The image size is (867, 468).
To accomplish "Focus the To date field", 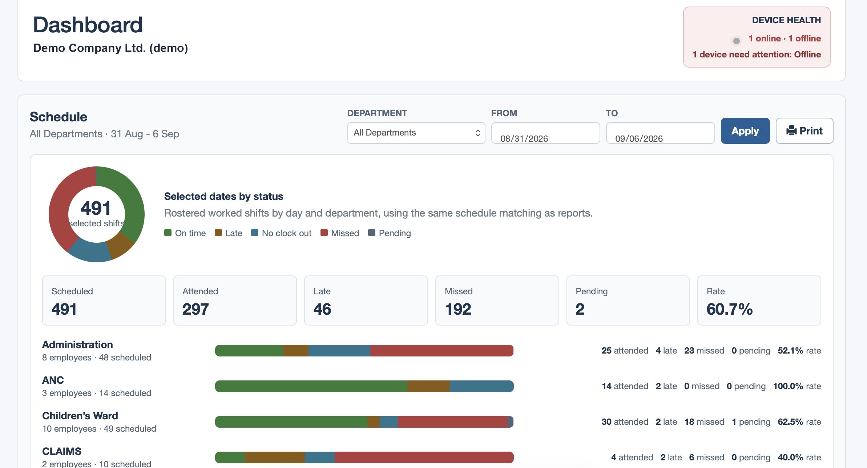I will click(660, 133).
